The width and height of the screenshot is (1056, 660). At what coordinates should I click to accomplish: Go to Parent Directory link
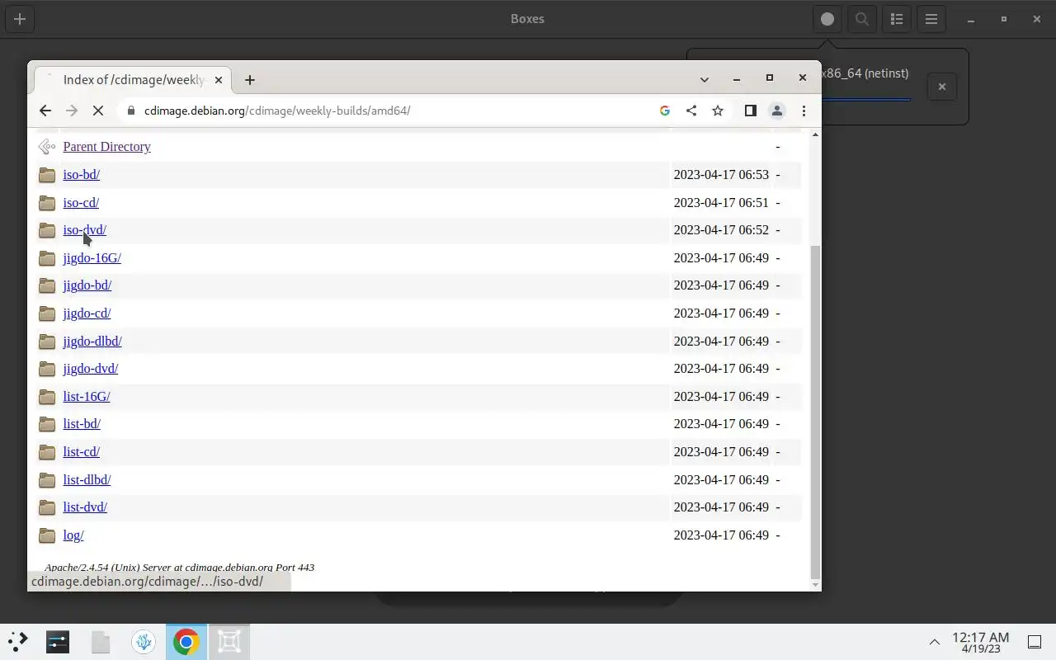pos(106,147)
